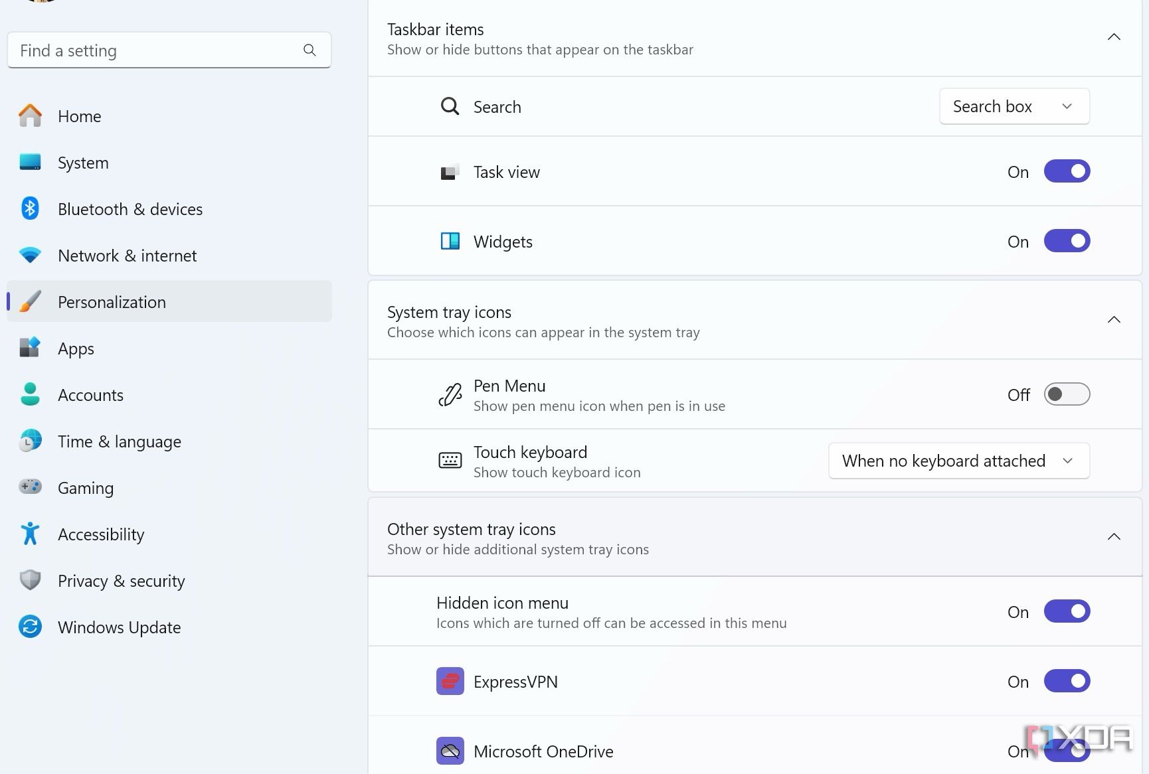Click the Task view icon

[450, 172]
